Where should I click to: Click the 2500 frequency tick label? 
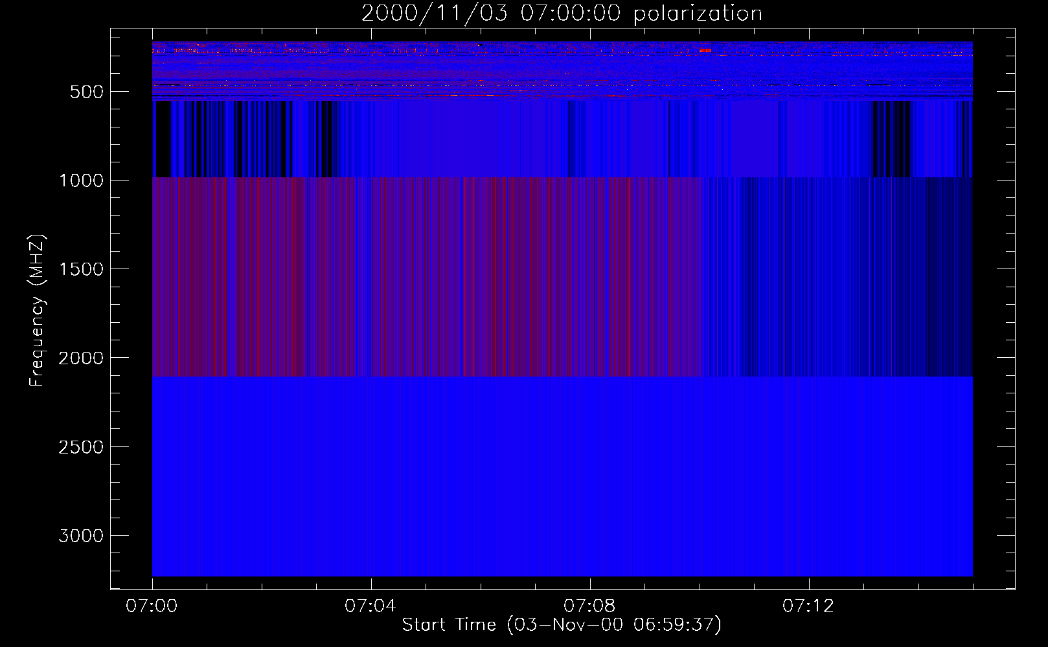click(x=81, y=447)
